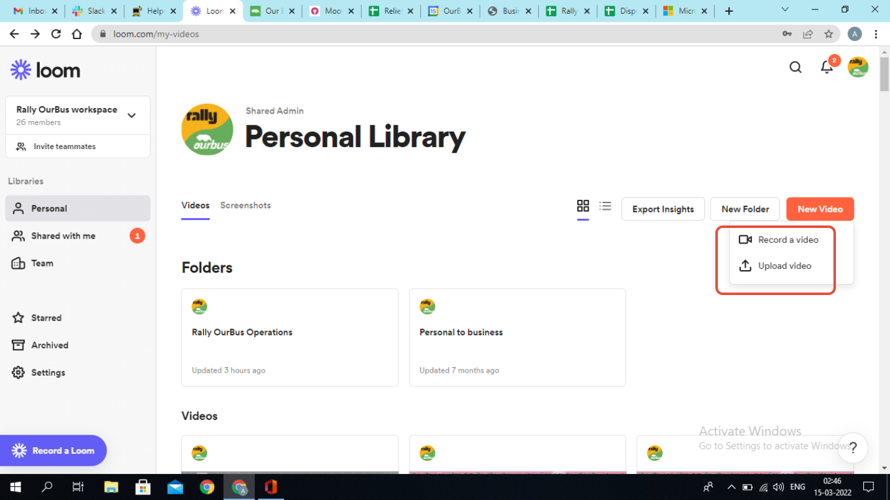Switch to the Microsoft browser tab
The height and width of the screenshot is (500, 890).
(684, 11)
